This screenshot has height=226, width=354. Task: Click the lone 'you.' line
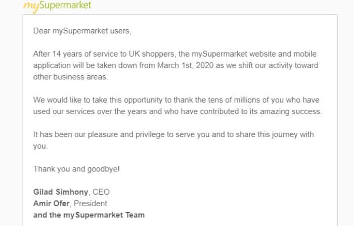[x=40, y=146]
